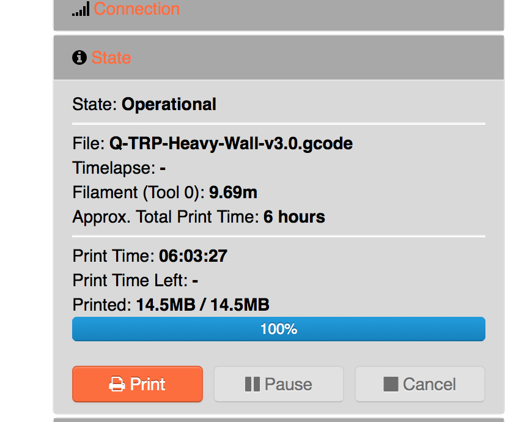The height and width of the screenshot is (422, 505).
Task: Click the Timelapse label
Action: click(114, 168)
